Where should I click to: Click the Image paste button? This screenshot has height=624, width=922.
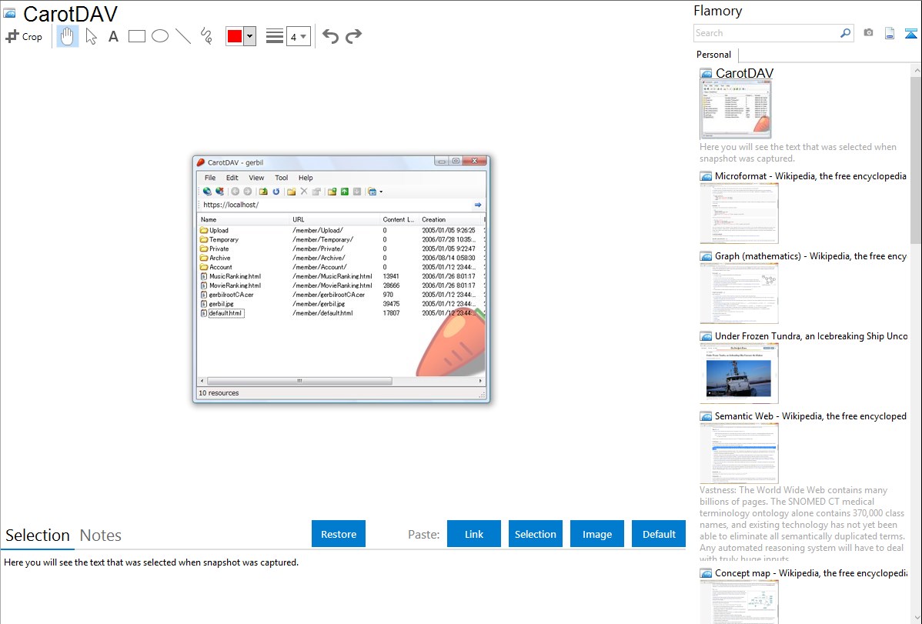coord(597,533)
